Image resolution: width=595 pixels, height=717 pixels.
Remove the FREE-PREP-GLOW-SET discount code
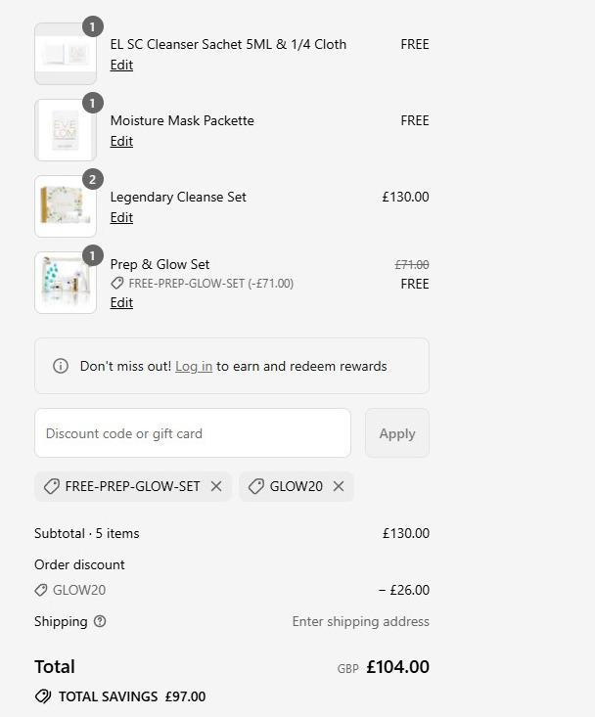216,486
